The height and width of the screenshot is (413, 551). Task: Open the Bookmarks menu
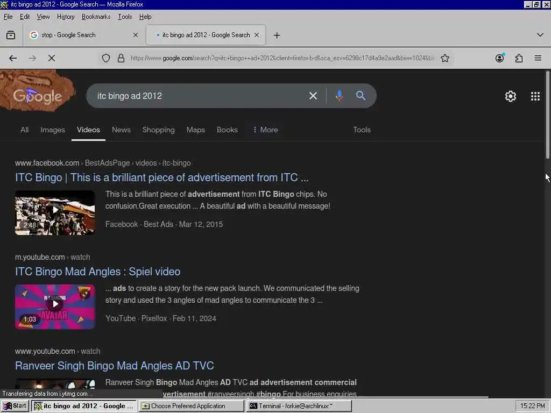pos(96,17)
